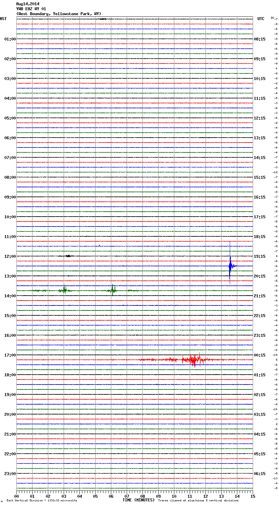Select the "08:00" MST time label
279x505 pixels.
(10, 177)
